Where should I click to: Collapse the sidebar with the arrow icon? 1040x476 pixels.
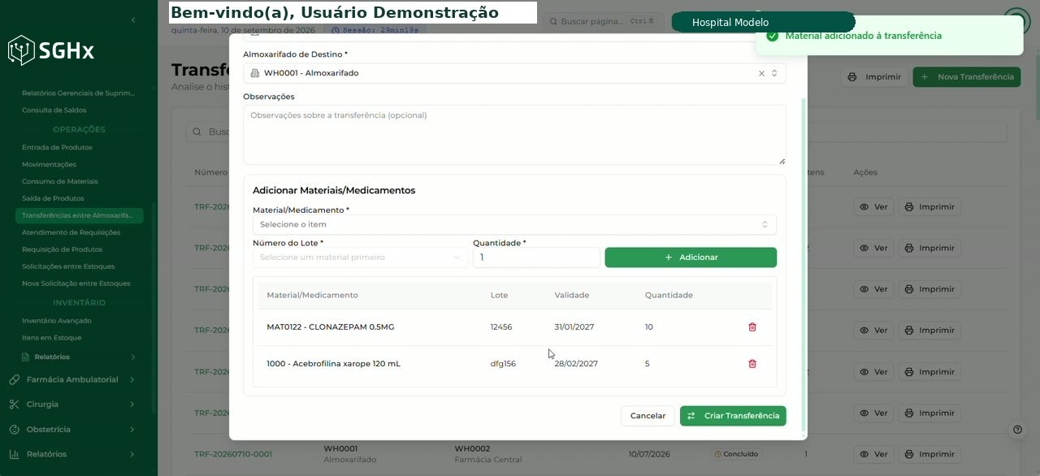pyautogui.click(x=133, y=19)
